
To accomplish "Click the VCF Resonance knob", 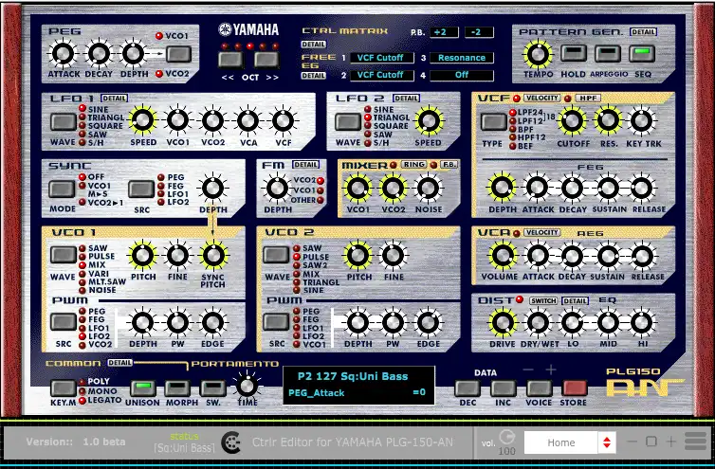I will pyautogui.click(x=608, y=120).
